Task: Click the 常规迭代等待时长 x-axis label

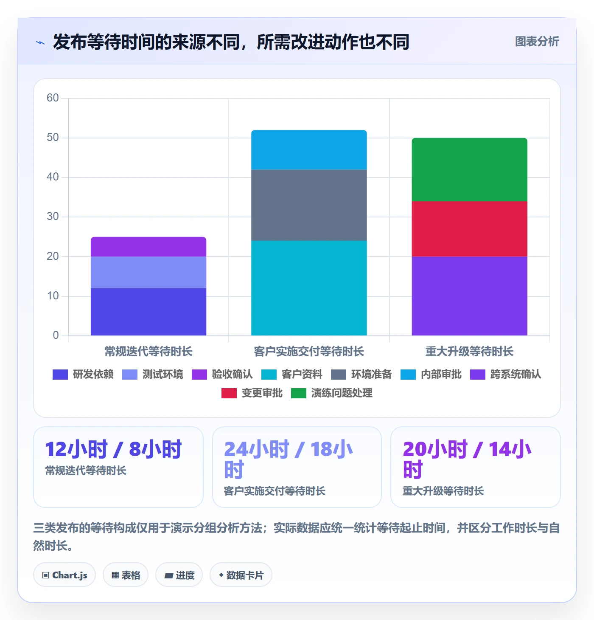Action: tap(148, 352)
